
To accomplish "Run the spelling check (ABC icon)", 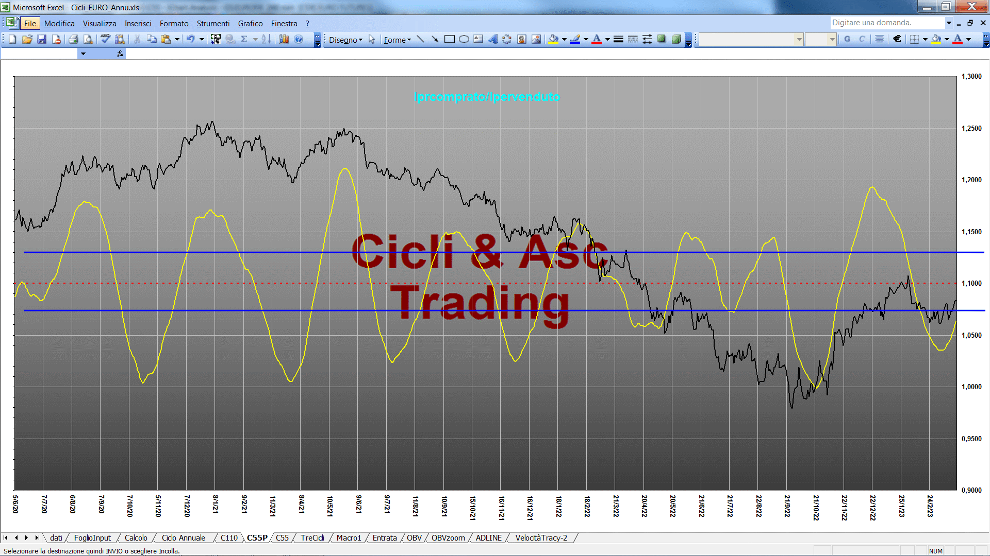I will coord(105,39).
